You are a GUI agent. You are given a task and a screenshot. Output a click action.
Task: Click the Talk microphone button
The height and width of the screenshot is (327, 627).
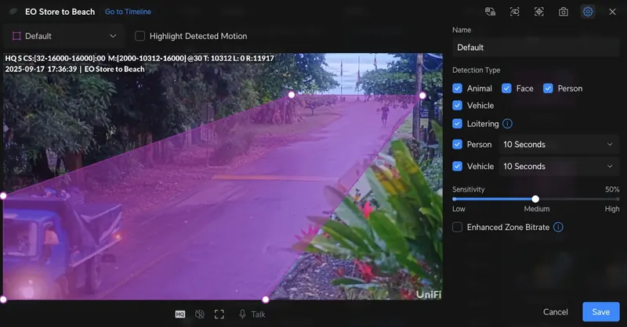click(x=252, y=314)
